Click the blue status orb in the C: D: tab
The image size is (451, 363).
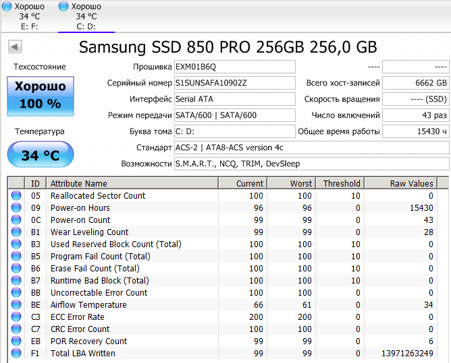coord(63,6)
